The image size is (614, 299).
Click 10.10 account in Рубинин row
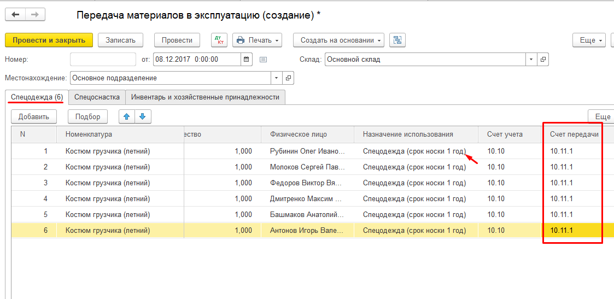click(x=510, y=151)
